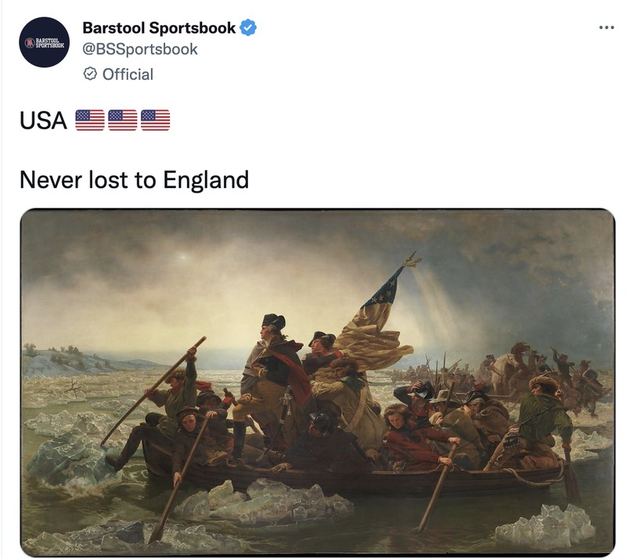
Task: Click the USA text in the tweet
Action: [x=43, y=121]
